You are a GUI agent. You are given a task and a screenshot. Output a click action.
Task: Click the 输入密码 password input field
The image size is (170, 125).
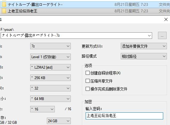124,116
